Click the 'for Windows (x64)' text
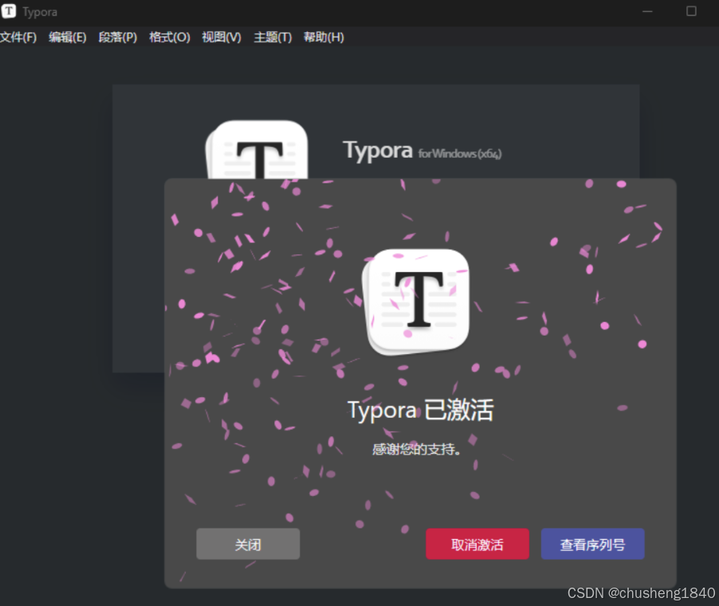Image resolution: width=719 pixels, height=606 pixels. pyautogui.click(x=460, y=154)
